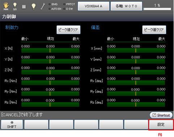Image resolution: width=174 pixels, height=137 pixels.
Task: Clear peak values for 制御力 panel
Action: tap(68, 30)
